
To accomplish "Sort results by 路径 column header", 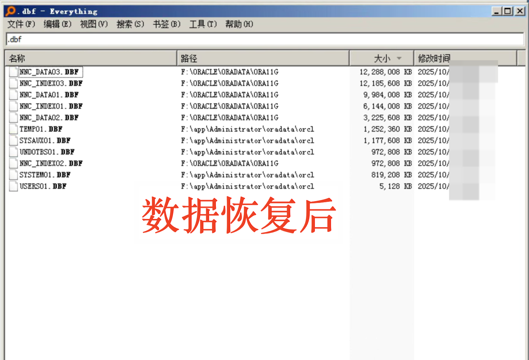I will tap(263, 58).
